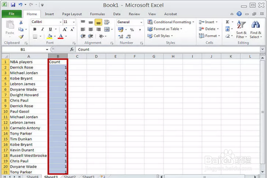The height and width of the screenshot is (178, 267).
Task: Click cell containing Russell Westbrooke
Action: (28, 155)
